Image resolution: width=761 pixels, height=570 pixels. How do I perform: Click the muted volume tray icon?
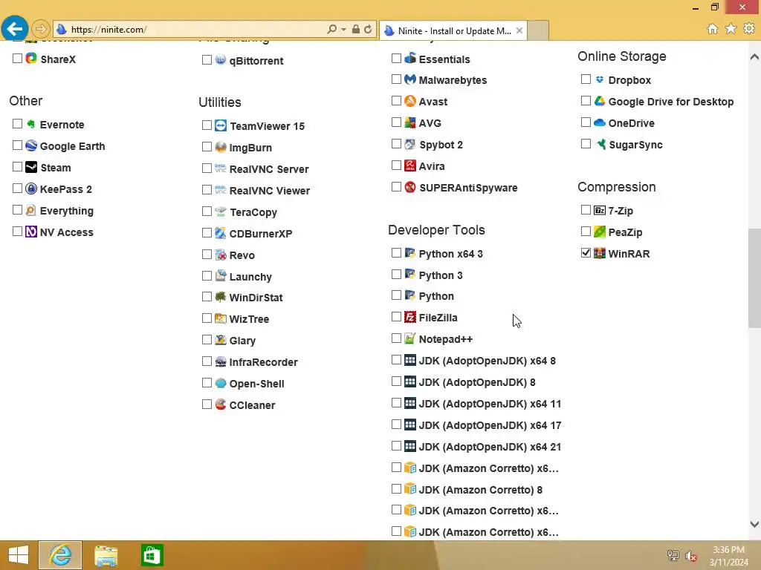click(691, 556)
